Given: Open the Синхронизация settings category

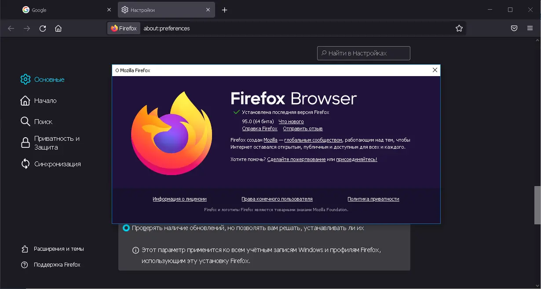Looking at the screenshot, I should (x=51, y=164).
